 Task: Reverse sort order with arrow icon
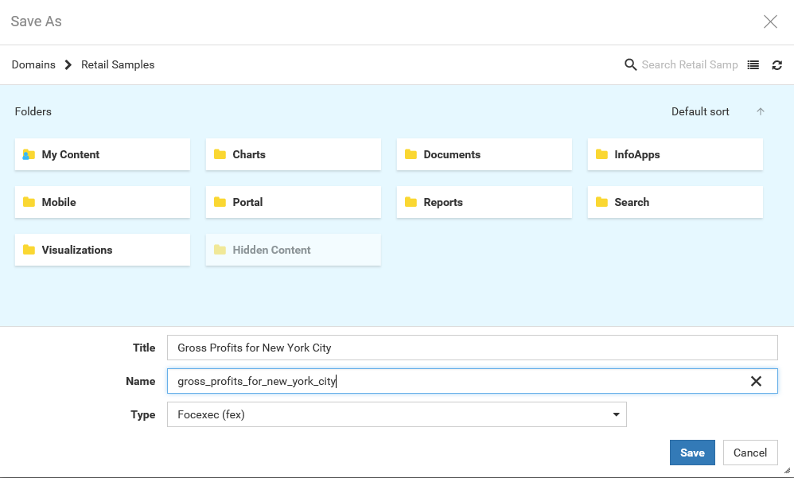761,111
